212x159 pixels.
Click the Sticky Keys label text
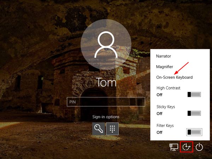(166, 107)
